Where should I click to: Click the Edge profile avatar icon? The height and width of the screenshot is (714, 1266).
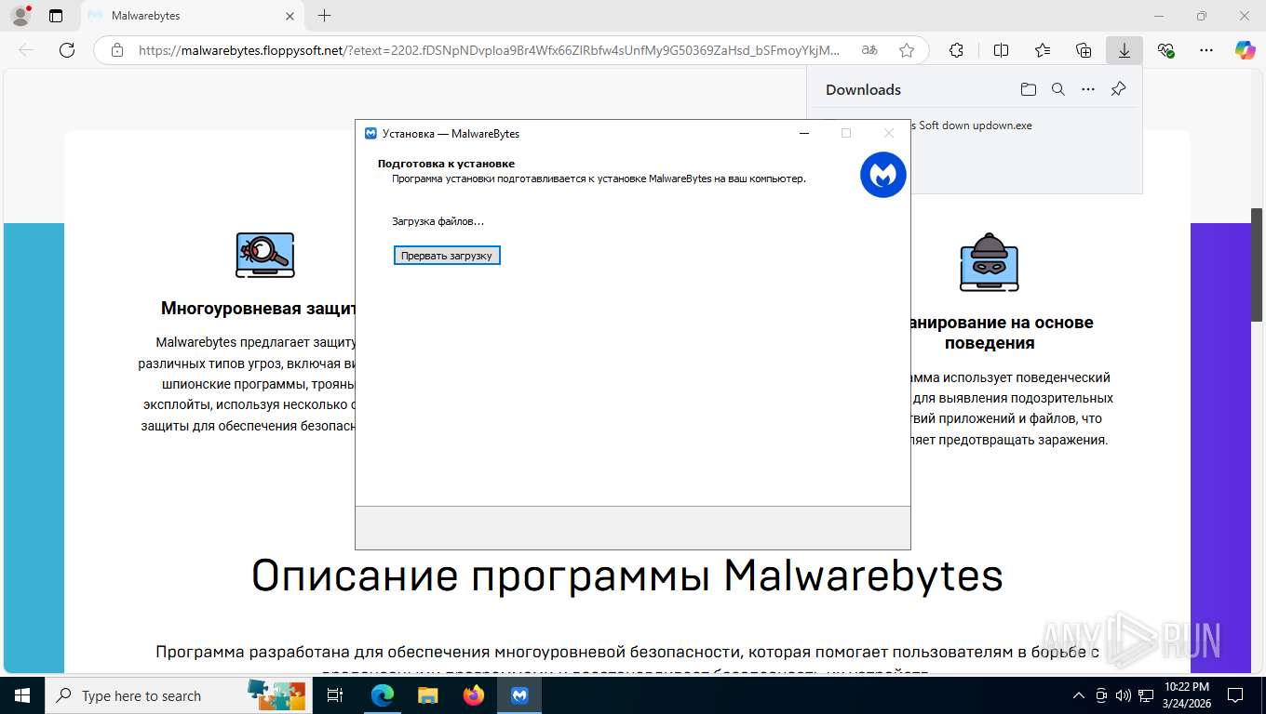tap(20, 16)
